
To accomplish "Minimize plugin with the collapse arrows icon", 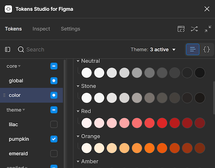I will (208, 29).
